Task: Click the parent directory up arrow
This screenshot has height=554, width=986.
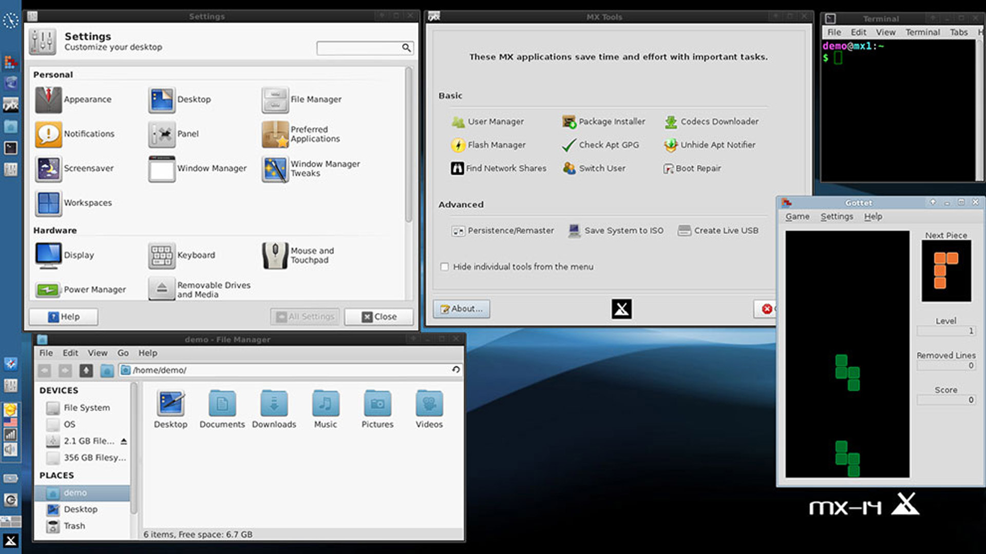Action: (86, 370)
